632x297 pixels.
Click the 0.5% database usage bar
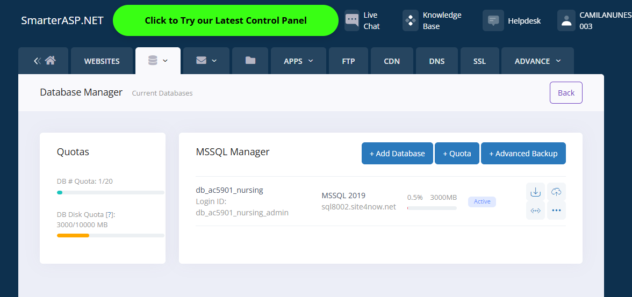click(432, 208)
